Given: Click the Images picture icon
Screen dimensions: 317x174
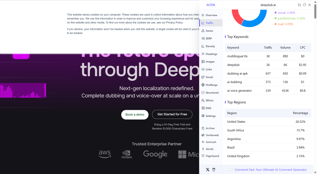Looking at the screenshot, I should point(203,62).
